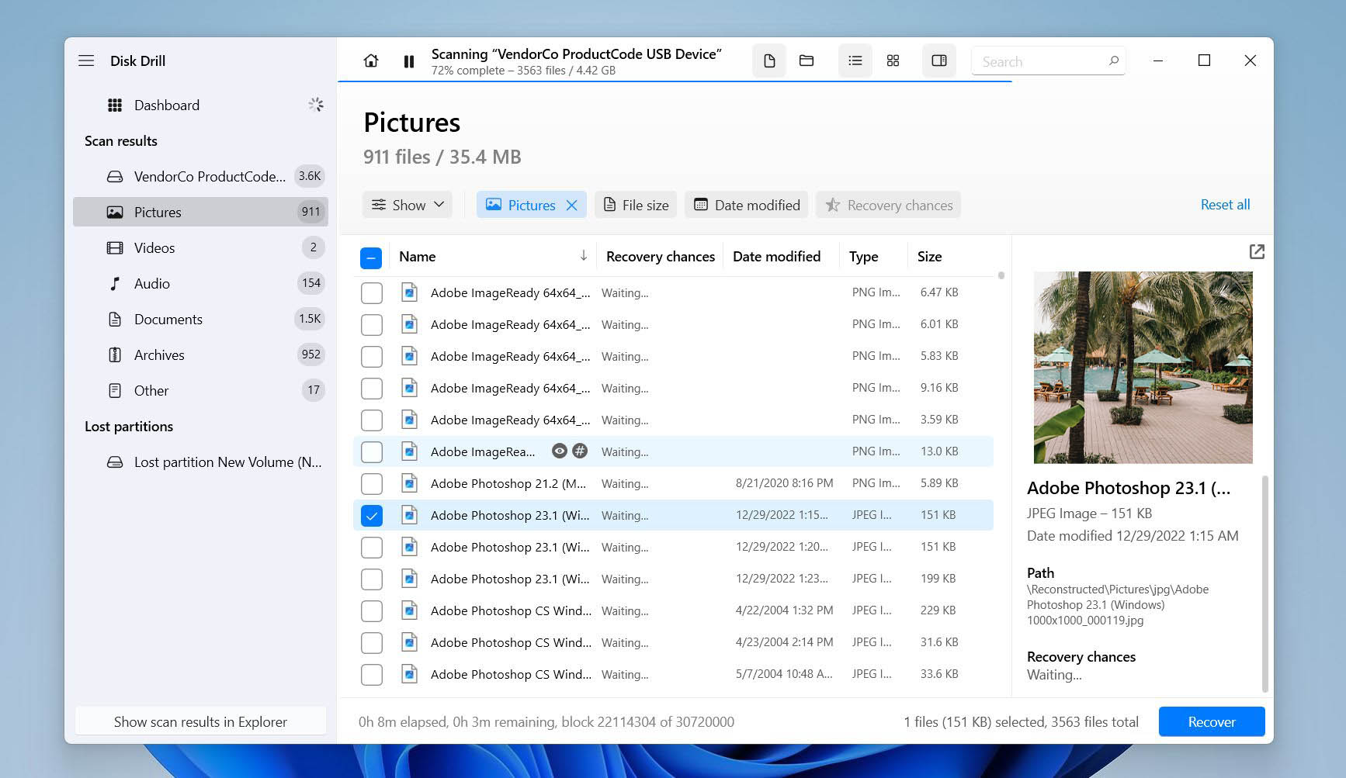This screenshot has height=778, width=1346.
Task: Click Reset all filters link
Action: pyautogui.click(x=1225, y=204)
